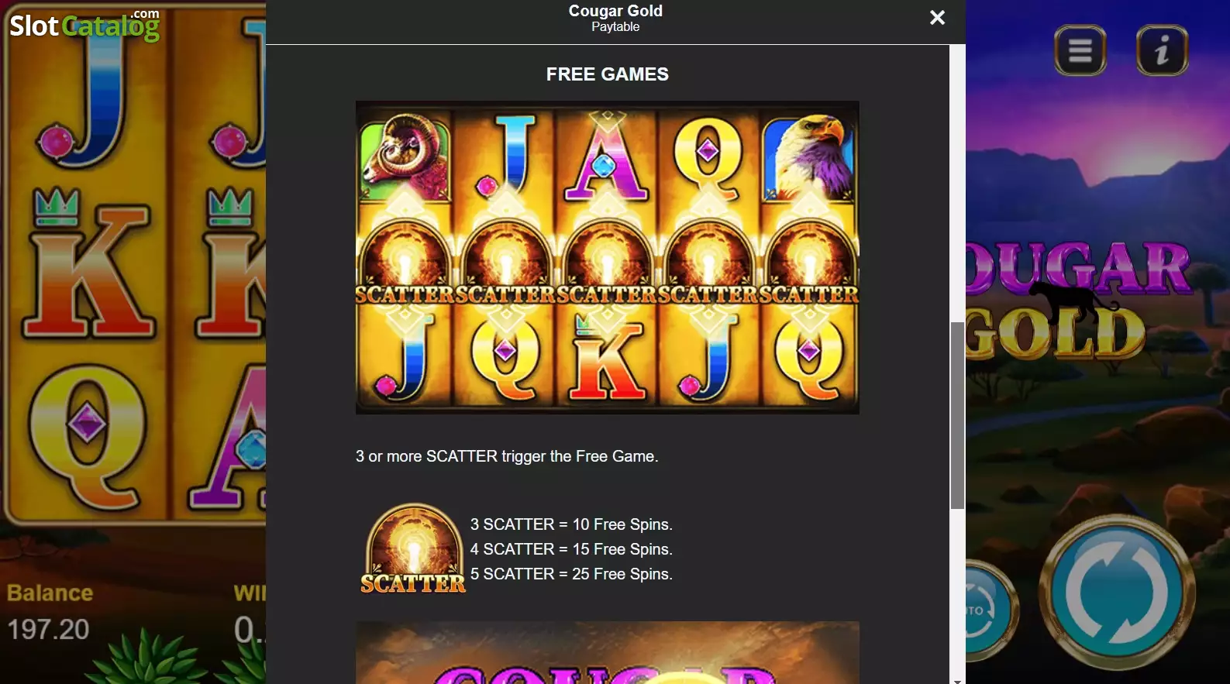The image size is (1230, 684).
Task: Click the scrollbar down arrow
Action: coord(957,680)
